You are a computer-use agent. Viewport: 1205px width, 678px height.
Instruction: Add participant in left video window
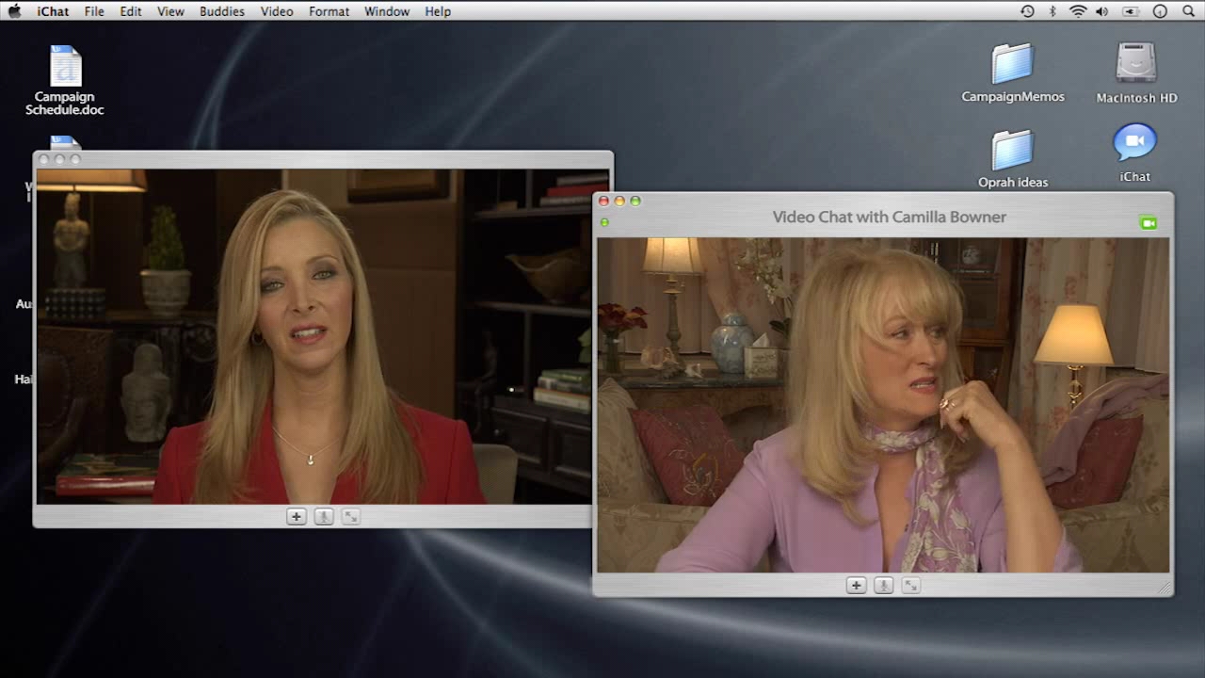297,516
